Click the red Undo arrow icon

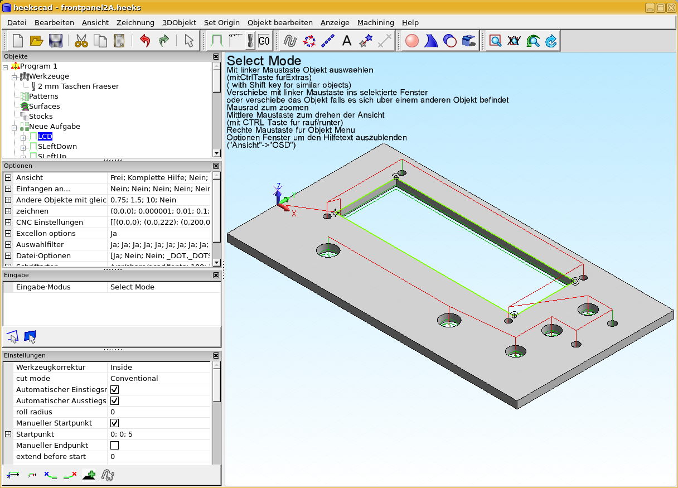point(145,41)
